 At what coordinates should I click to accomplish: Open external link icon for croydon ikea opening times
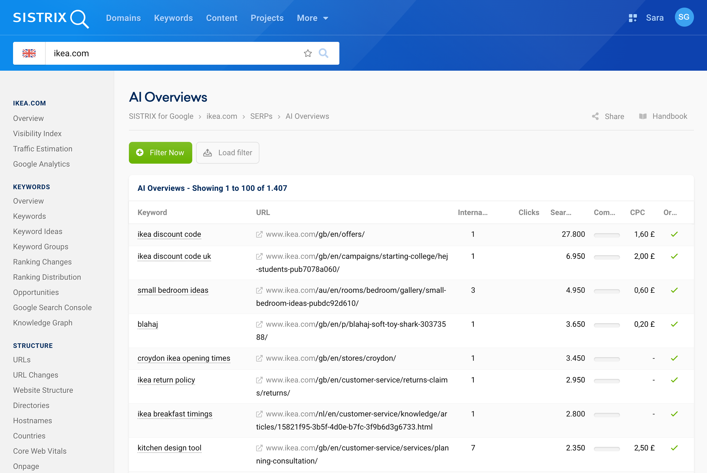pyautogui.click(x=259, y=358)
